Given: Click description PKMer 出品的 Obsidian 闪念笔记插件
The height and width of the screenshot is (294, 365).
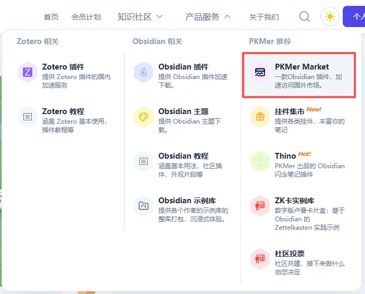Looking at the screenshot, I should pos(310,170).
